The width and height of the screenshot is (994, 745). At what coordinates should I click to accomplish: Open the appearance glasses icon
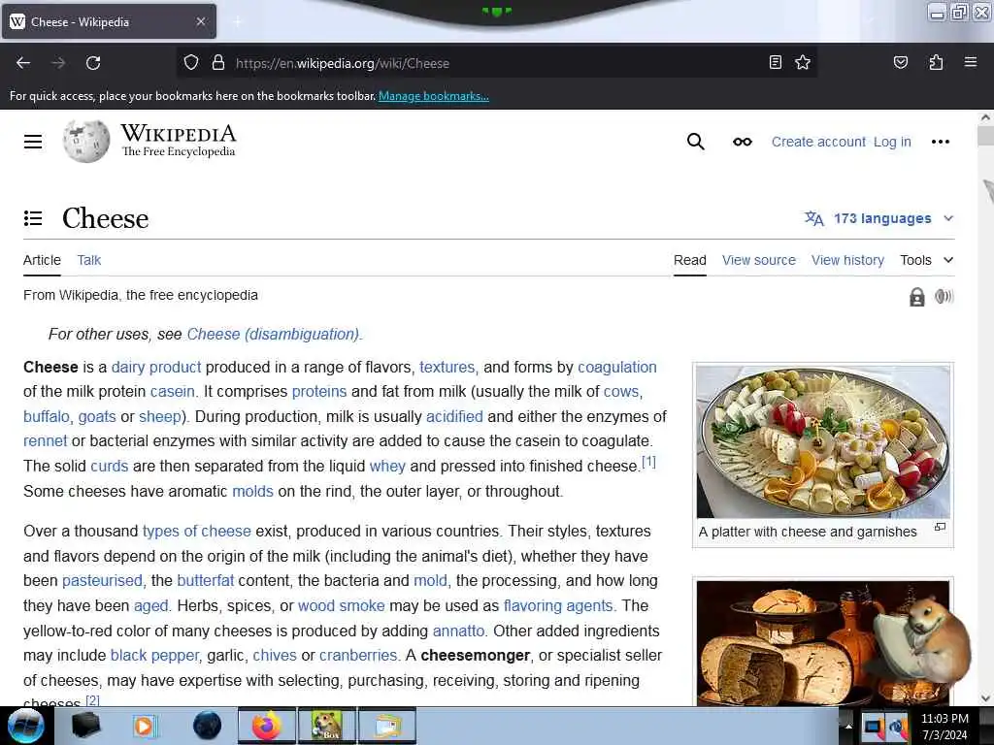click(x=743, y=142)
